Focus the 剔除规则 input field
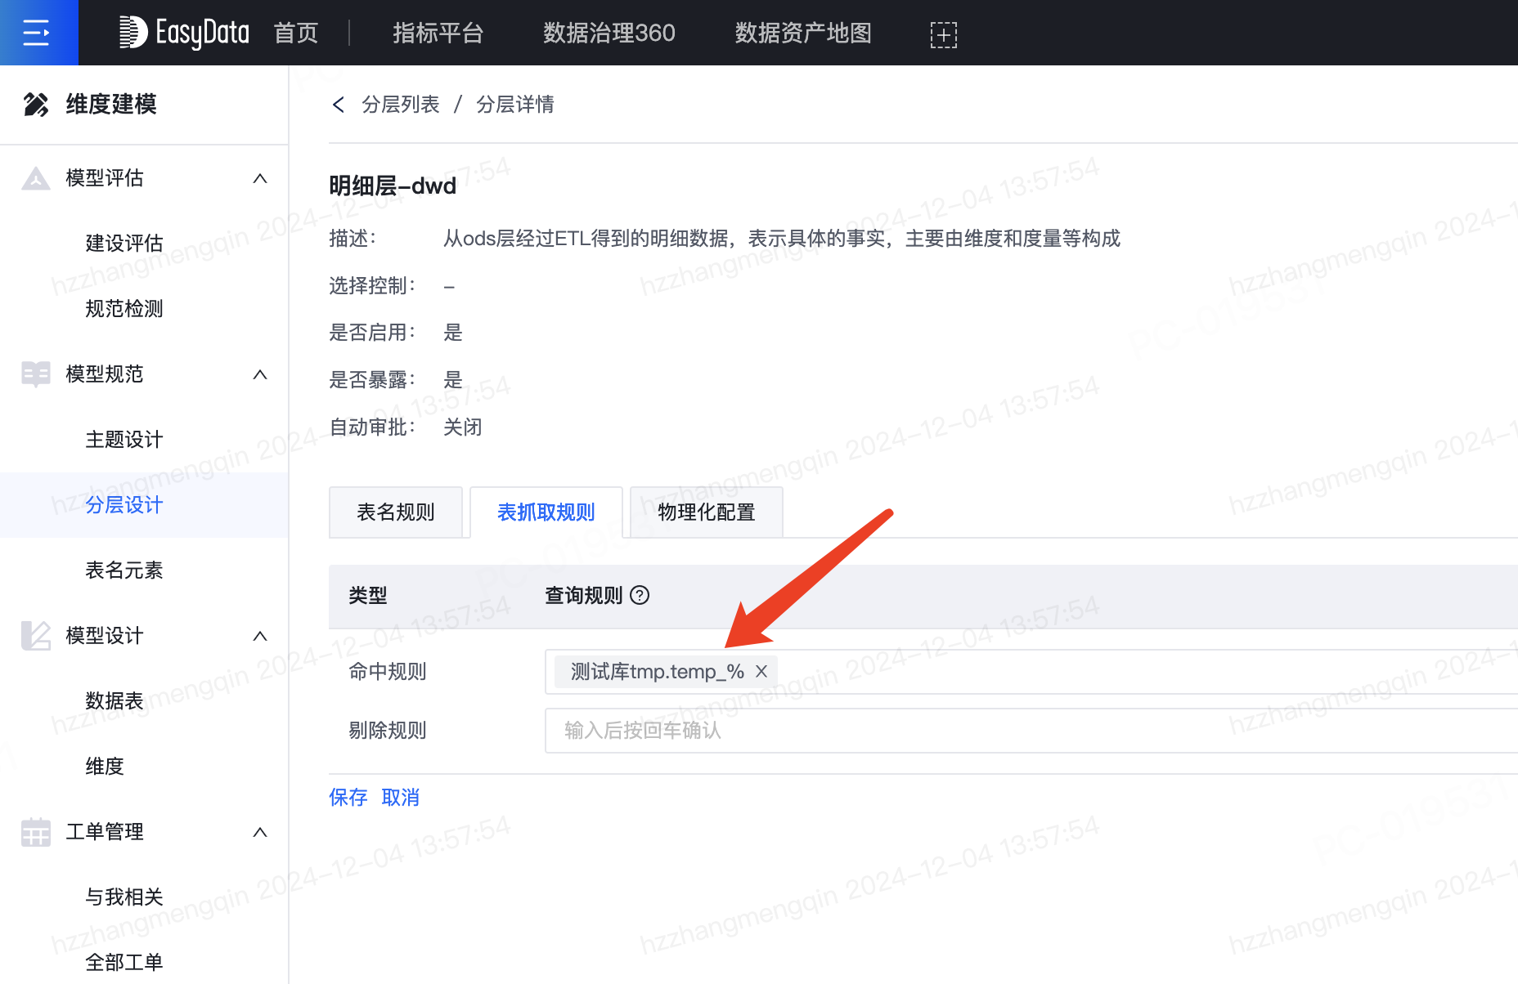The width and height of the screenshot is (1518, 984). pyautogui.click(x=1031, y=731)
